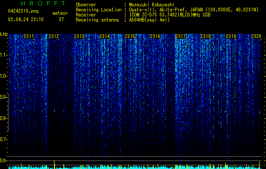This screenshot has height=169, width=266.
Task: Select the filename 04242310.png
Action: click(23, 11)
